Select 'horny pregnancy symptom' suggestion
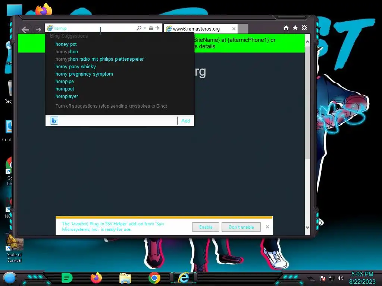This screenshot has width=382, height=286. [x=84, y=74]
